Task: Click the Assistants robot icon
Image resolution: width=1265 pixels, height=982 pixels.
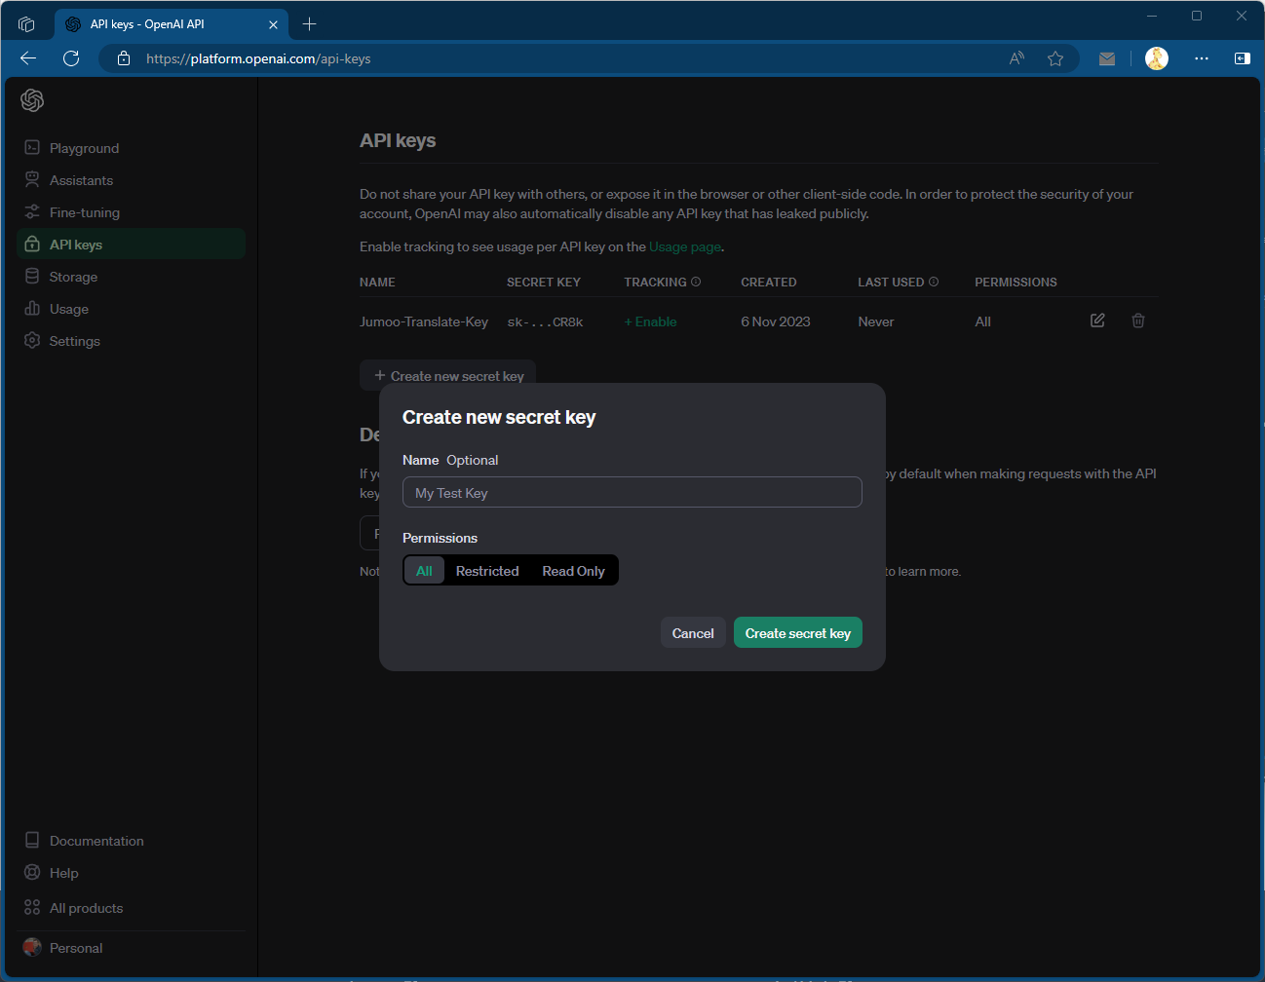Action: coord(32,179)
